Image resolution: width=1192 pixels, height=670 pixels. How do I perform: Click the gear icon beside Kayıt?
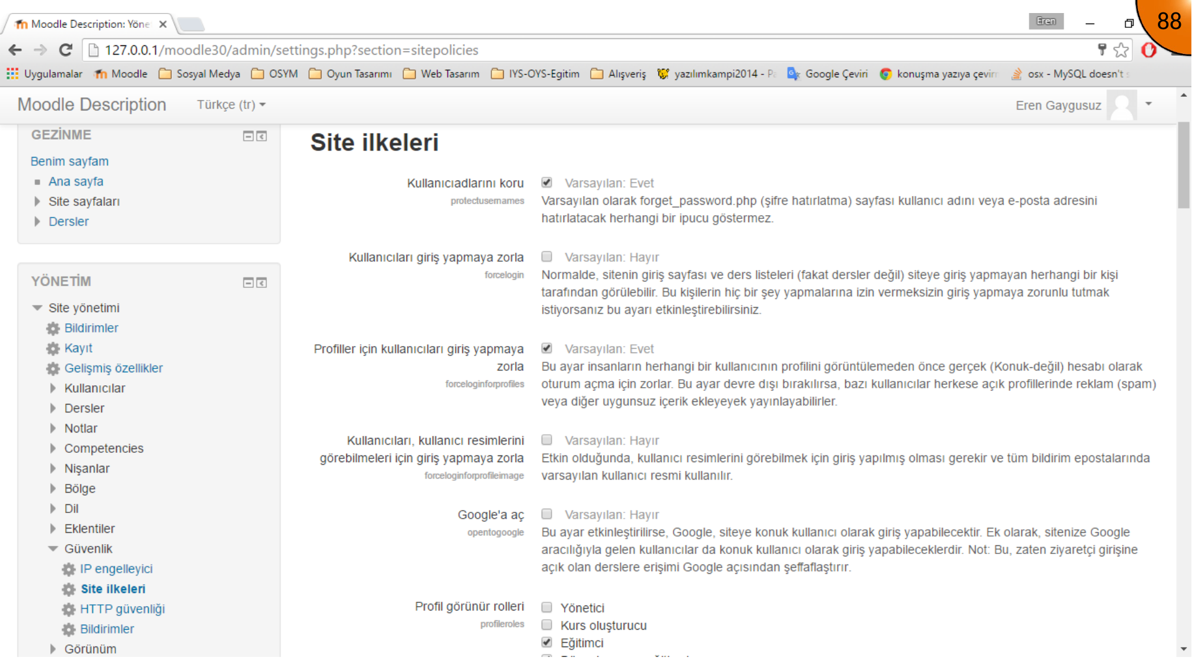(x=53, y=349)
